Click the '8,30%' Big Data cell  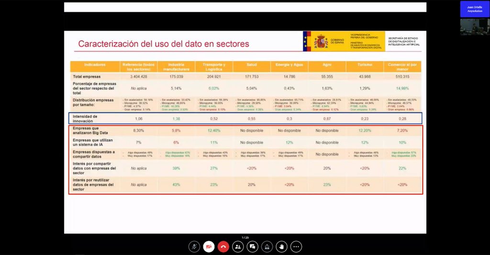(139, 131)
